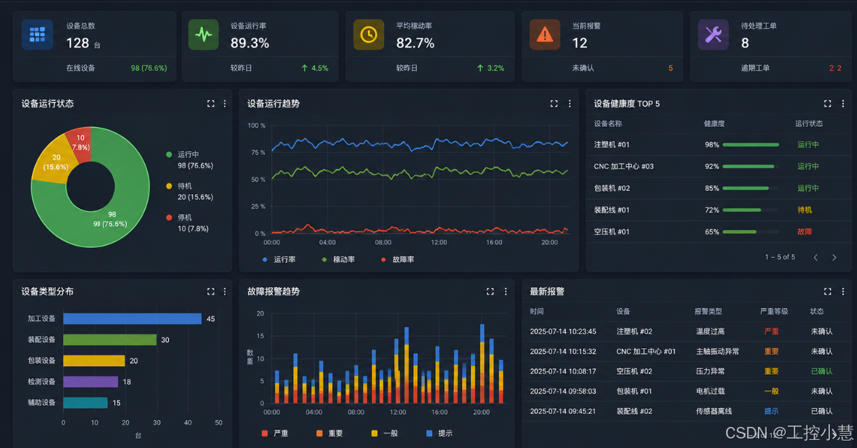Viewport: 857px width, 448px height.
Task: Click the 2025-07-14 10:23:45 alarm timestamp
Action: tap(563, 331)
